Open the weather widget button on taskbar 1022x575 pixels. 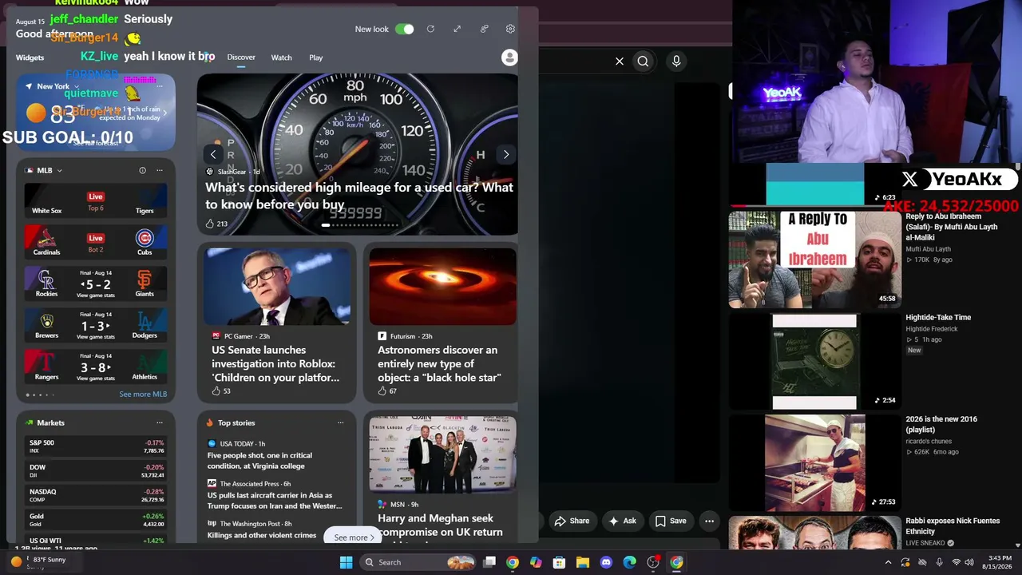(x=38, y=562)
